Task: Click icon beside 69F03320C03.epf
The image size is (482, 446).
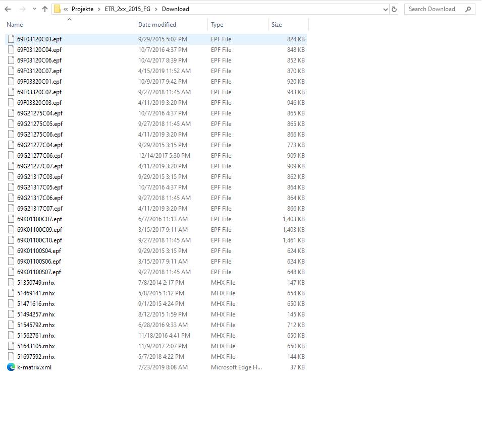Action: point(11,102)
